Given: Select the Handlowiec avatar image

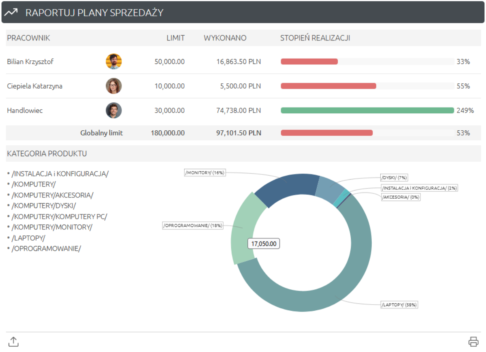Looking at the screenshot, I should [x=114, y=110].
